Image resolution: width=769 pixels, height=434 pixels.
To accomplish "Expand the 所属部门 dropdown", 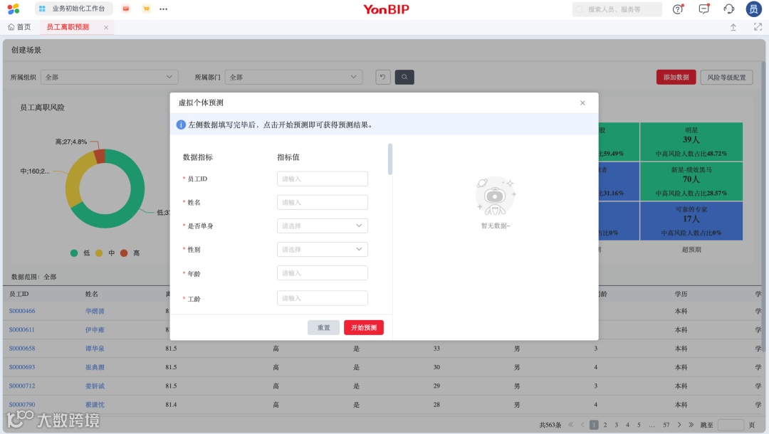I will click(294, 77).
